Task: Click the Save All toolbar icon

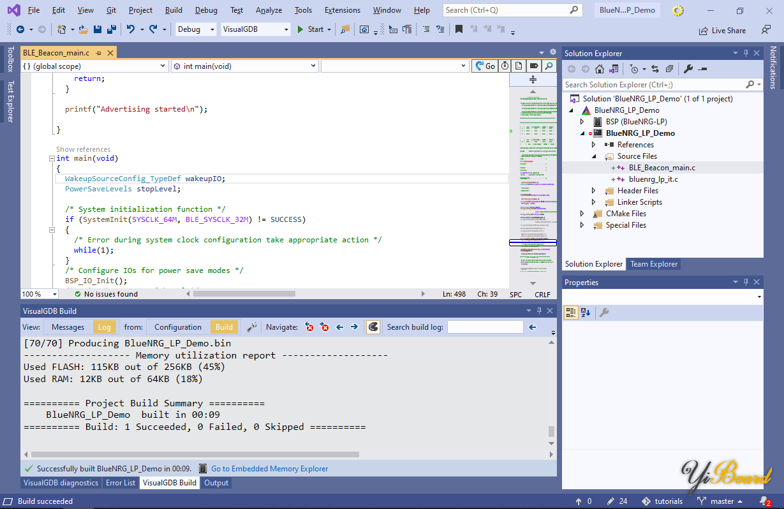Action: (111, 29)
